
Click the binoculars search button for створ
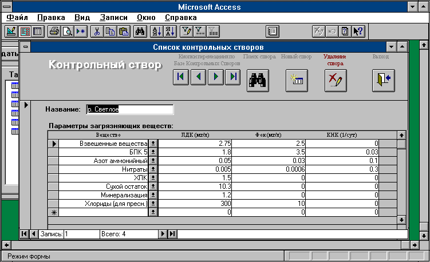[x=258, y=80]
